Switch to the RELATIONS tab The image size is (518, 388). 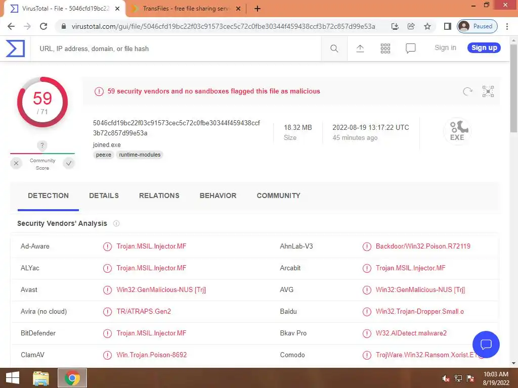tap(159, 196)
